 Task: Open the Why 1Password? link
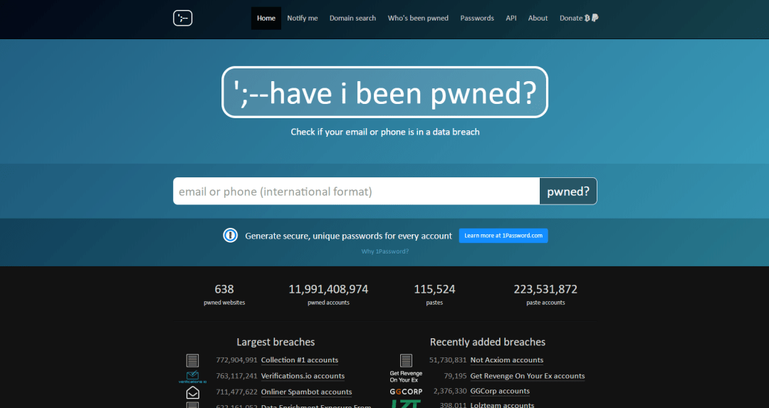[x=385, y=251]
